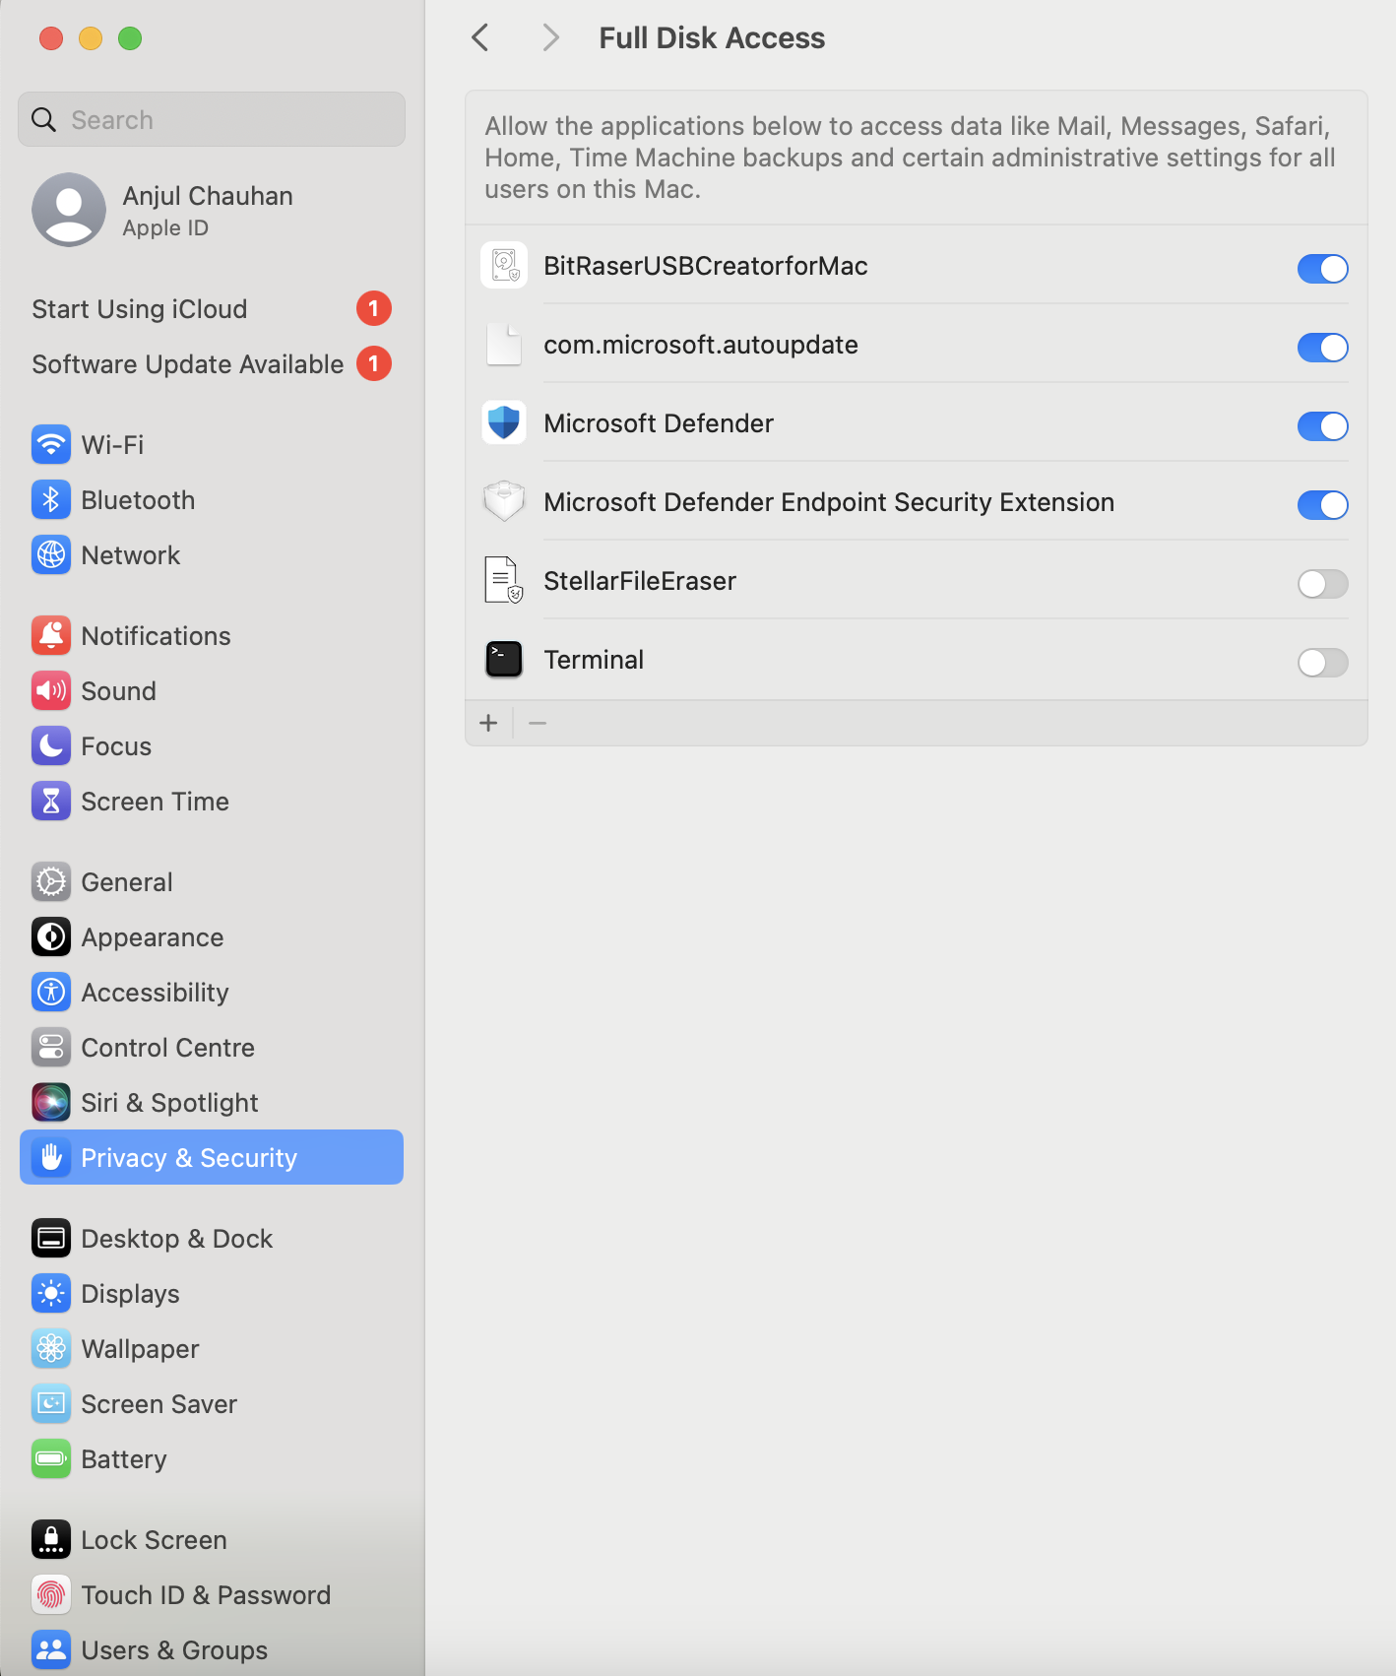This screenshot has height=1676, width=1396.
Task: Click the com.microsoft.autoupdate file icon
Action: [x=504, y=345]
